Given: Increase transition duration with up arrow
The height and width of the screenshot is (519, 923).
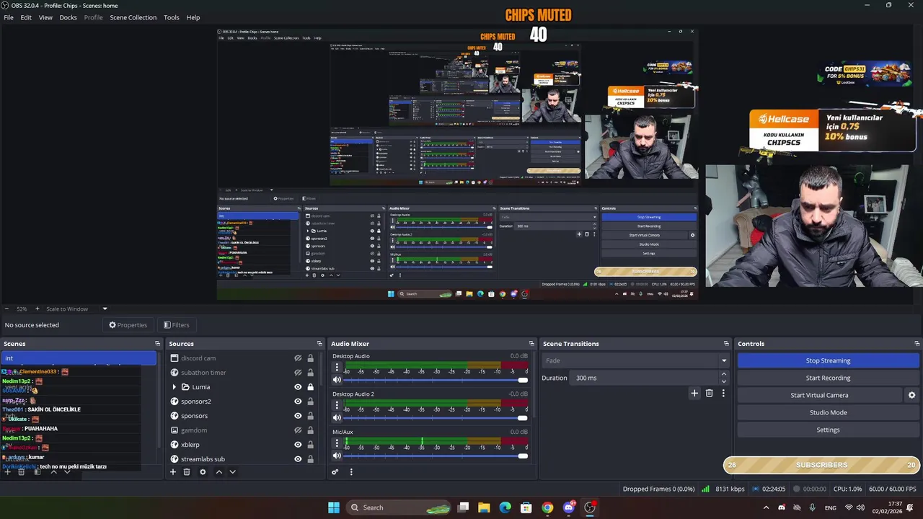Looking at the screenshot, I should pos(724,374).
